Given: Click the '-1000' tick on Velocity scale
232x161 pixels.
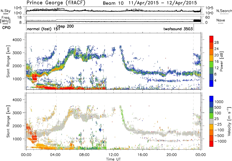Looking at the screenshot, I should [220, 141].
